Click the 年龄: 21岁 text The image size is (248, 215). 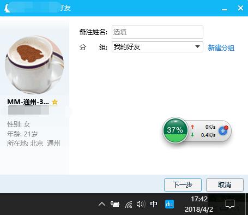click(x=22, y=134)
